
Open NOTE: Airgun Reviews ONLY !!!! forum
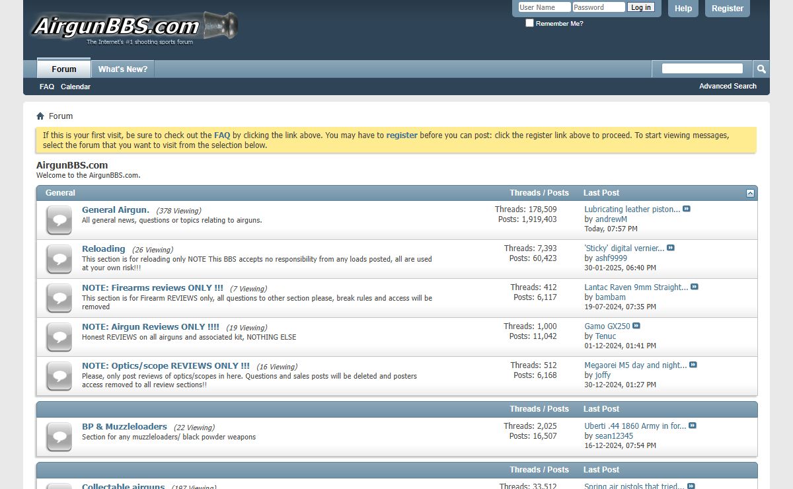151,326
